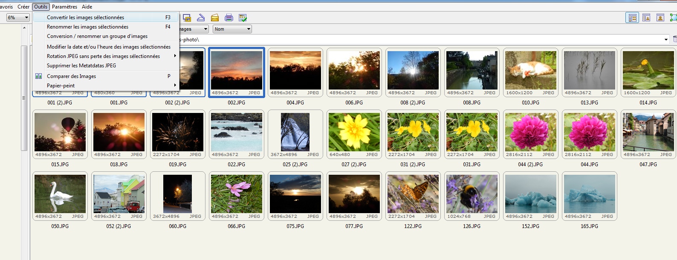677x260 pixels.
Task: Open the 6% zoom dropdown
Action: (x=18, y=17)
